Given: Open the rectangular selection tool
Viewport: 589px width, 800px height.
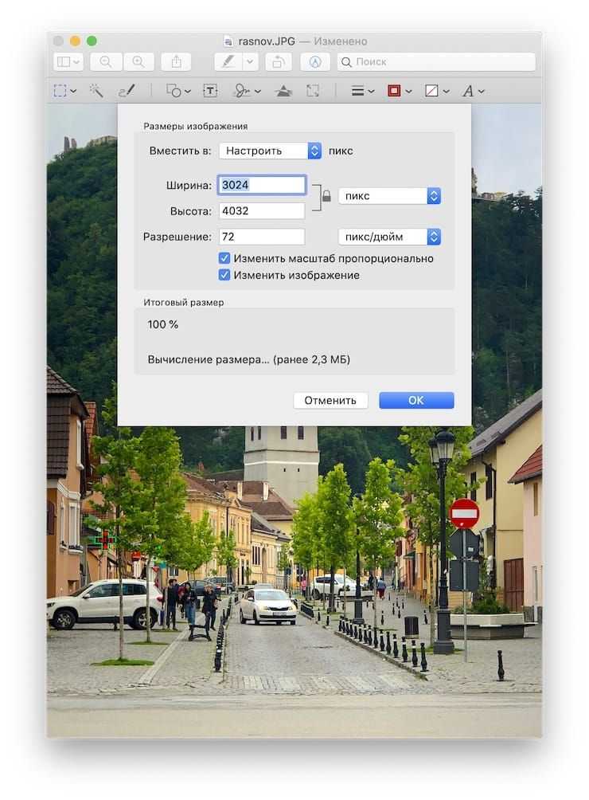Looking at the screenshot, I should tap(64, 91).
